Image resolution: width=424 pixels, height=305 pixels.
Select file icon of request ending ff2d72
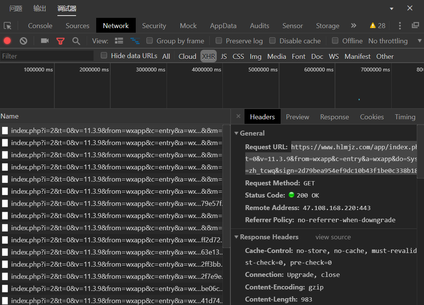point(5,240)
